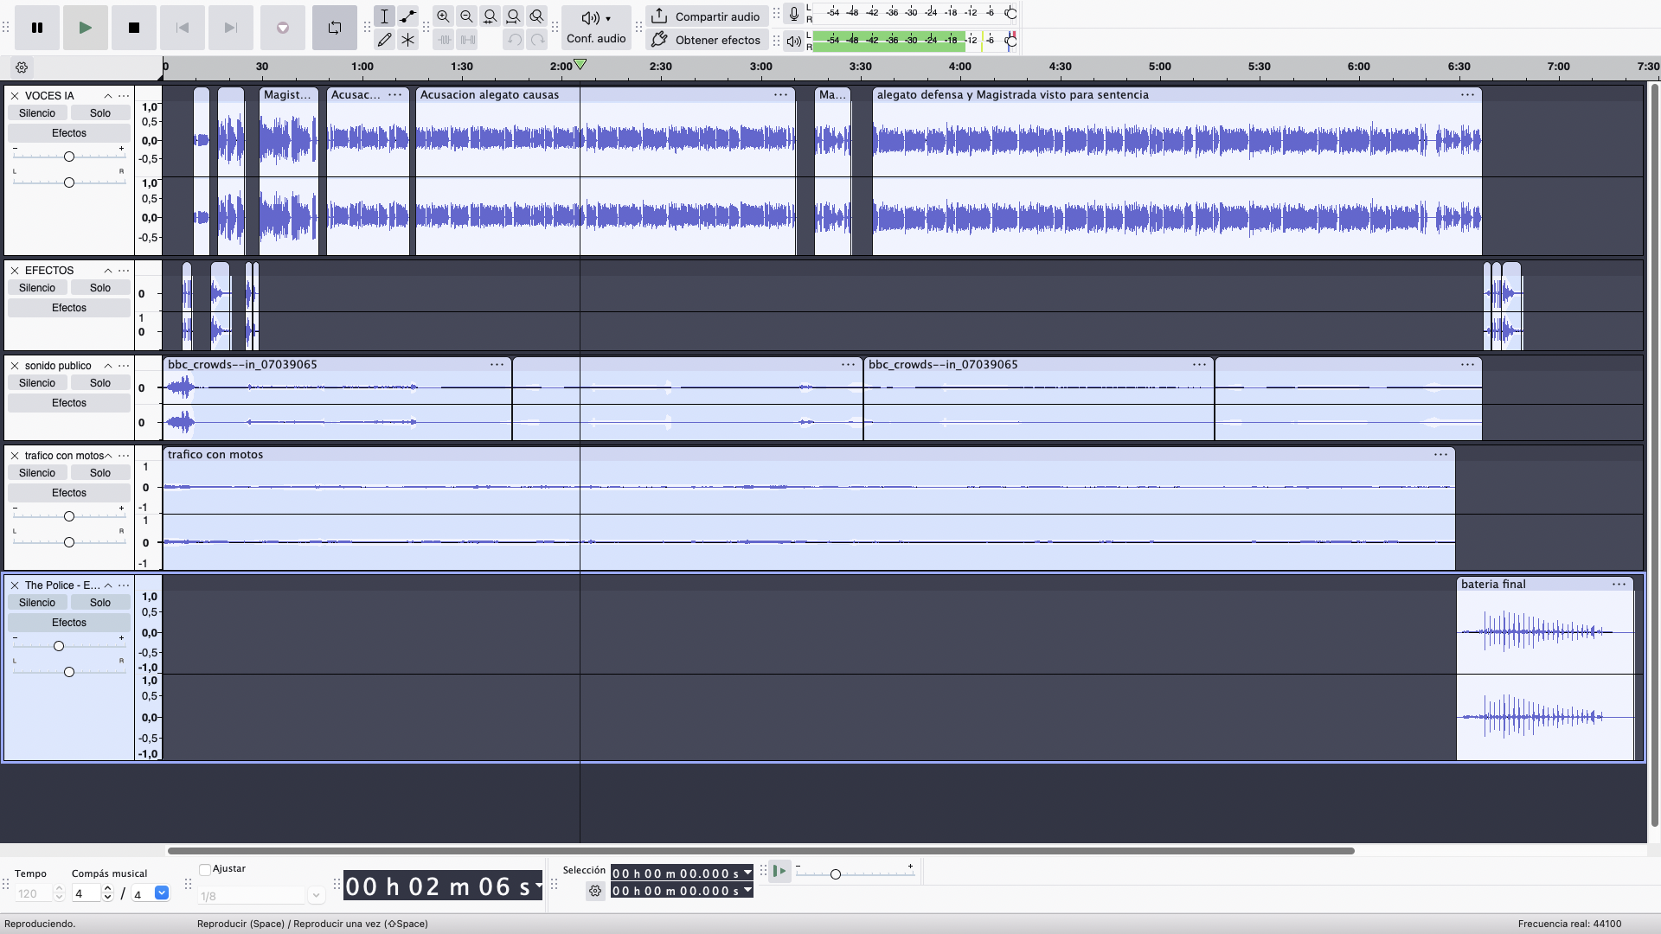
Task: Open timeline options gear icon
Action: coord(22,67)
